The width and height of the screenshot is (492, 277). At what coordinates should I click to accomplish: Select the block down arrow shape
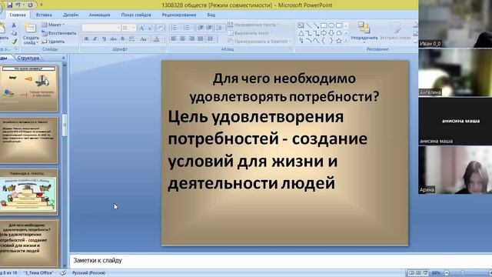331,33
